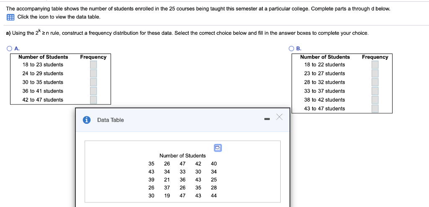Click the '23 to 27 students' row label
Image resolution: width=429 pixels, height=207 pixels.
point(325,74)
